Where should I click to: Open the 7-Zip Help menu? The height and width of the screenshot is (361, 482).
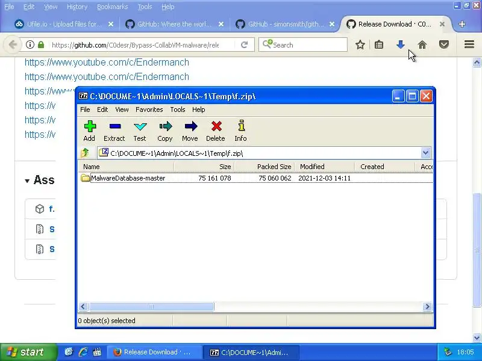(x=199, y=110)
